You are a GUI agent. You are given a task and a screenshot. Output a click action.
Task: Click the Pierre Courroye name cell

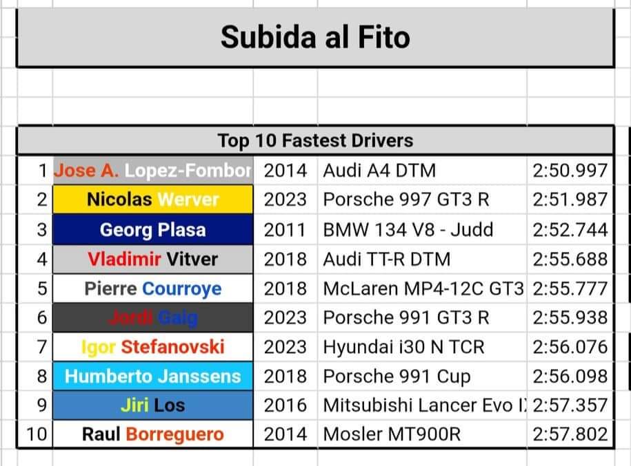pos(153,288)
